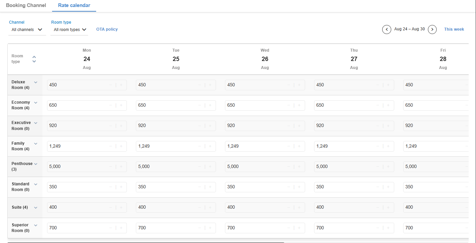Click the minus on Economy Room Tue 25 rate
Image resolution: width=476 pixels, height=243 pixels.
point(200,105)
